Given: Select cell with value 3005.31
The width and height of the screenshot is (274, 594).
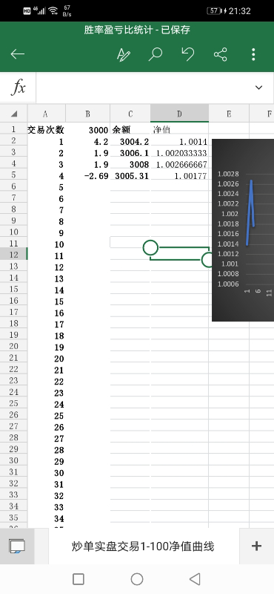Looking at the screenshot, I should [x=130, y=176].
